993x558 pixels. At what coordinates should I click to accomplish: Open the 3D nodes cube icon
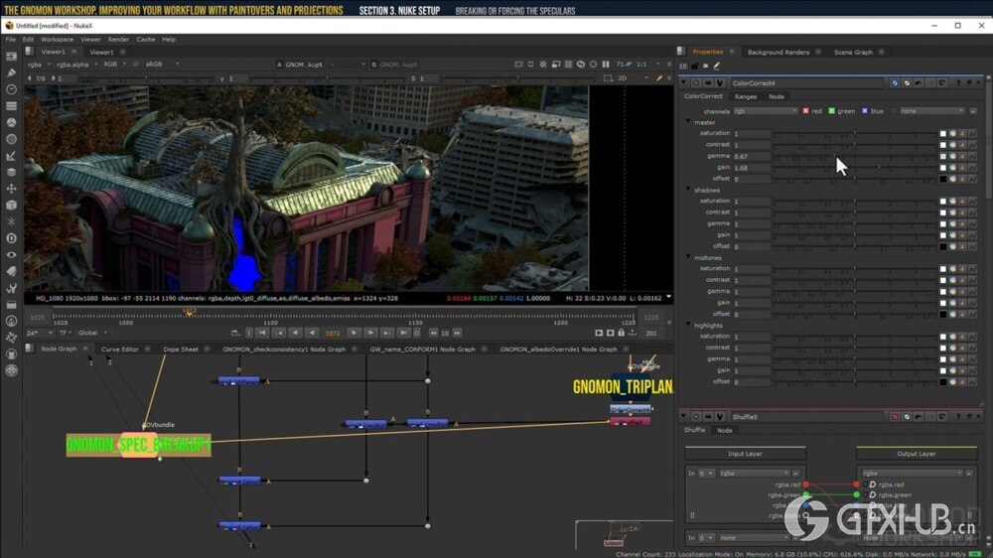point(11,205)
